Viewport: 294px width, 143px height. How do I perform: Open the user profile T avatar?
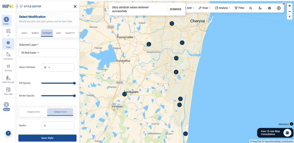(8, 133)
